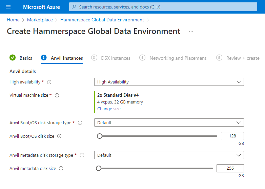The width and height of the screenshot is (265, 189).
Task: Click the 4 vcpus, 32 GB memory text
Action: coord(120,102)
